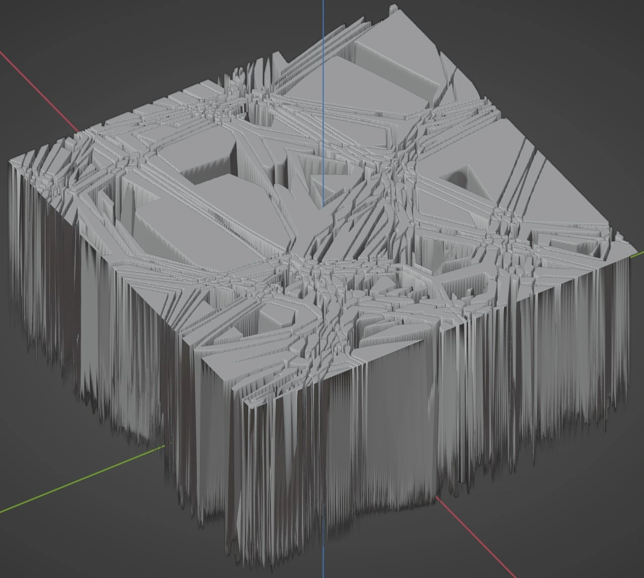Click empty viewport background in the top-left corner
The height and width of the screenshot is (578, 644).
[30, 20]
